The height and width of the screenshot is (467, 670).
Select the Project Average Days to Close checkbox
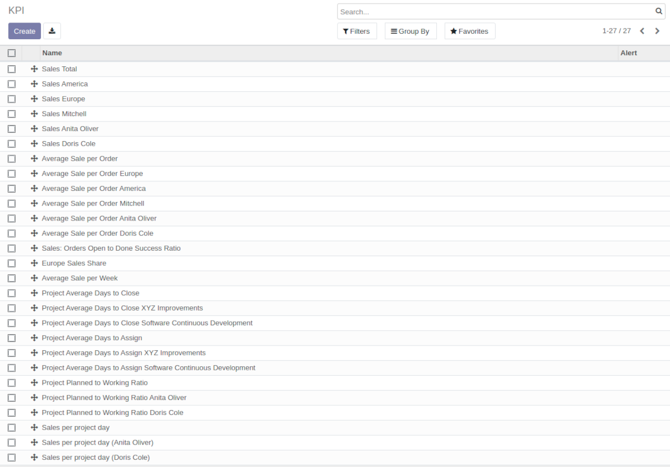[11, 293]
